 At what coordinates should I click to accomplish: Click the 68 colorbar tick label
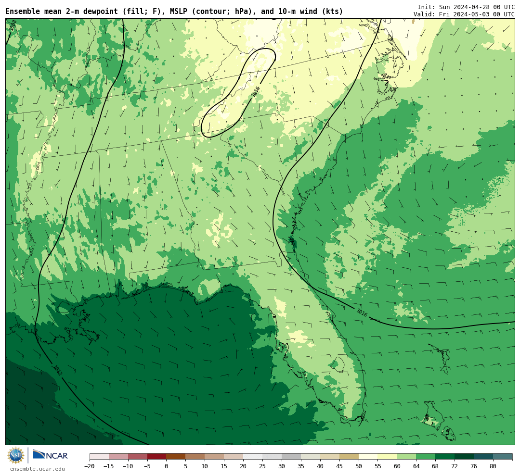436,466
